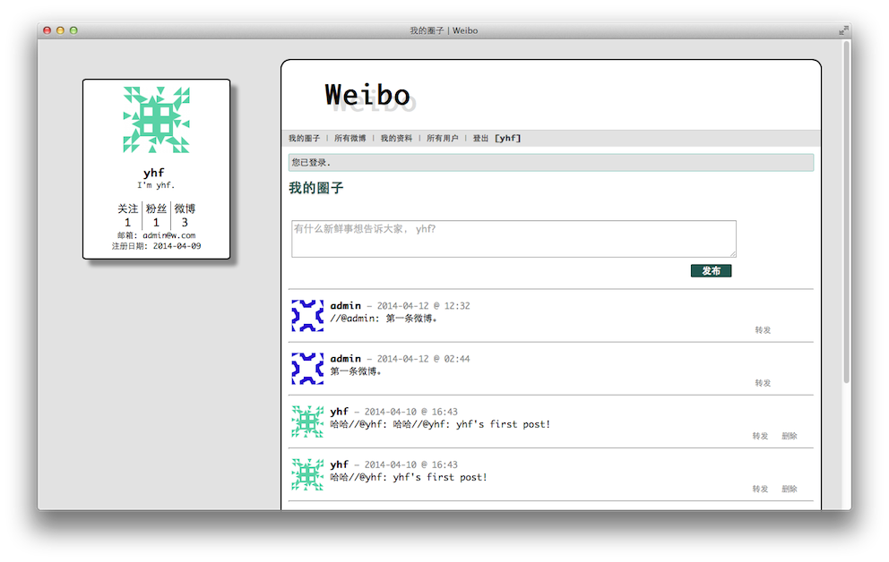Viewport: 889px width, 562px height.
Task: Click the yellow minimize window button
Action: 60,30
